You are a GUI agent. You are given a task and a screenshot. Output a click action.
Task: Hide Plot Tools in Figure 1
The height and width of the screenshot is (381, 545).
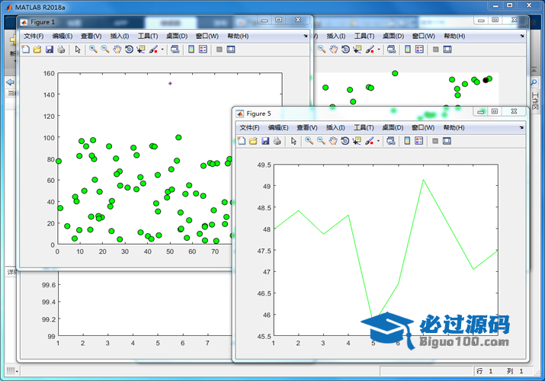coord(220,50)
